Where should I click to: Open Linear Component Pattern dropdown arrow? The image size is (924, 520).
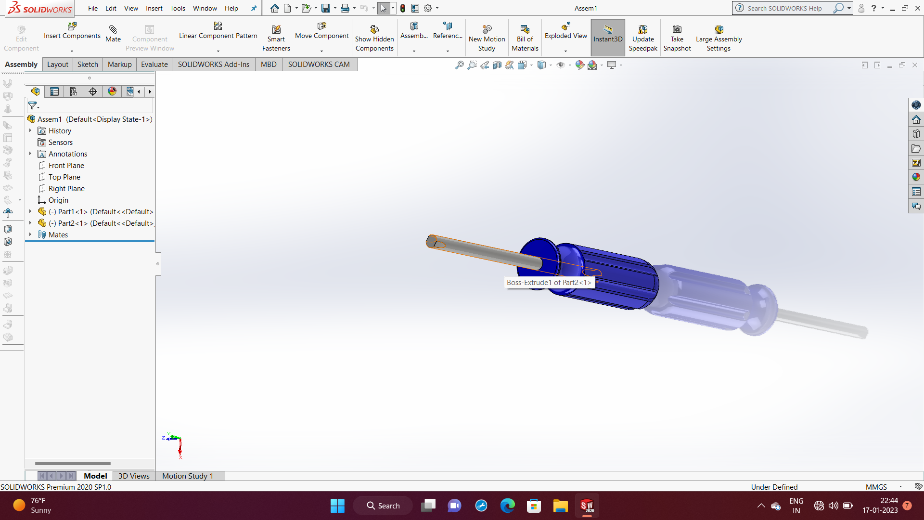tap(218, 51)
